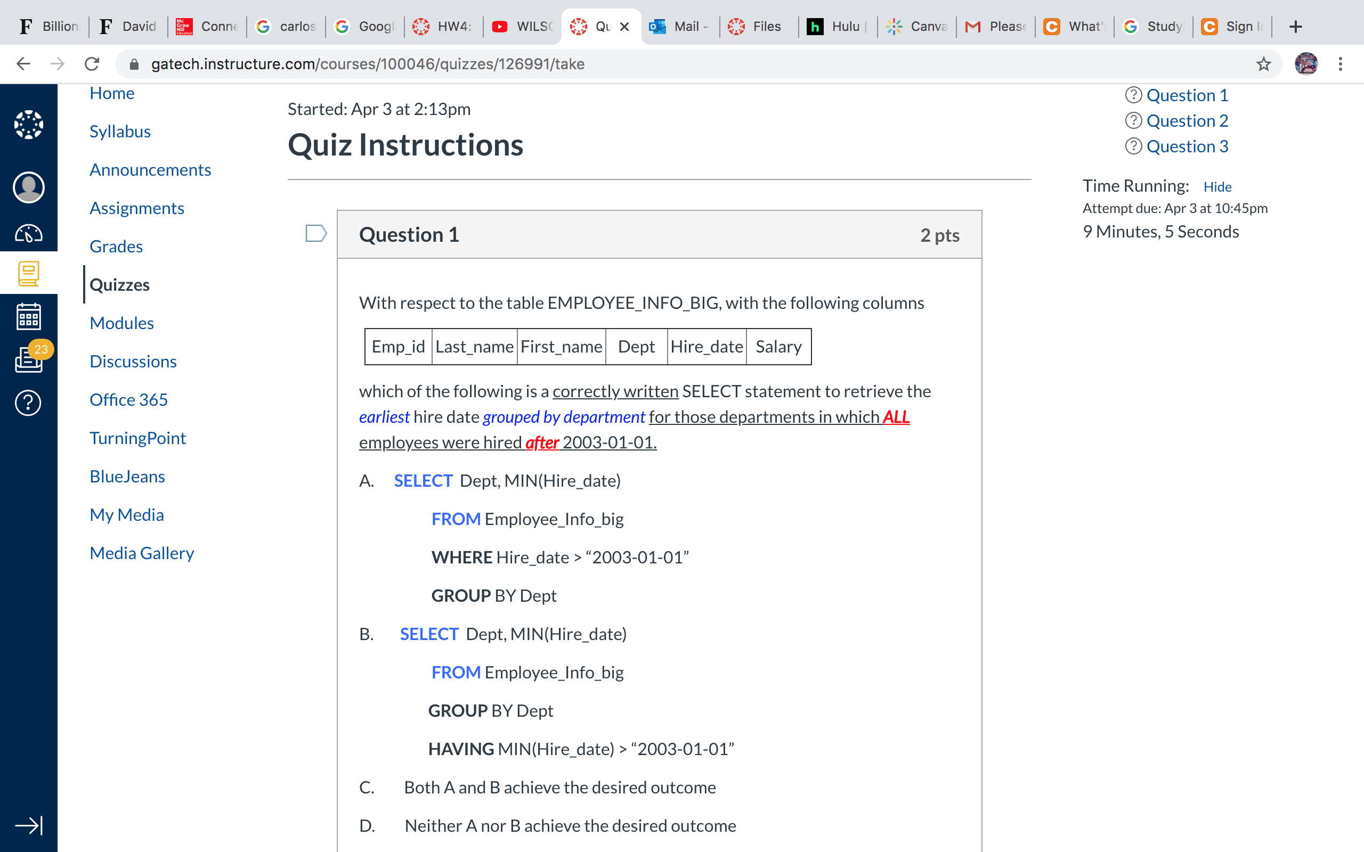Open the Calendar from the sidebar

(28, 316)
